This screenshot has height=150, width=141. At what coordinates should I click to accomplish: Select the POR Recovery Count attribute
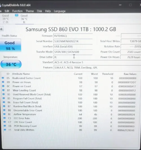[25, 126]
